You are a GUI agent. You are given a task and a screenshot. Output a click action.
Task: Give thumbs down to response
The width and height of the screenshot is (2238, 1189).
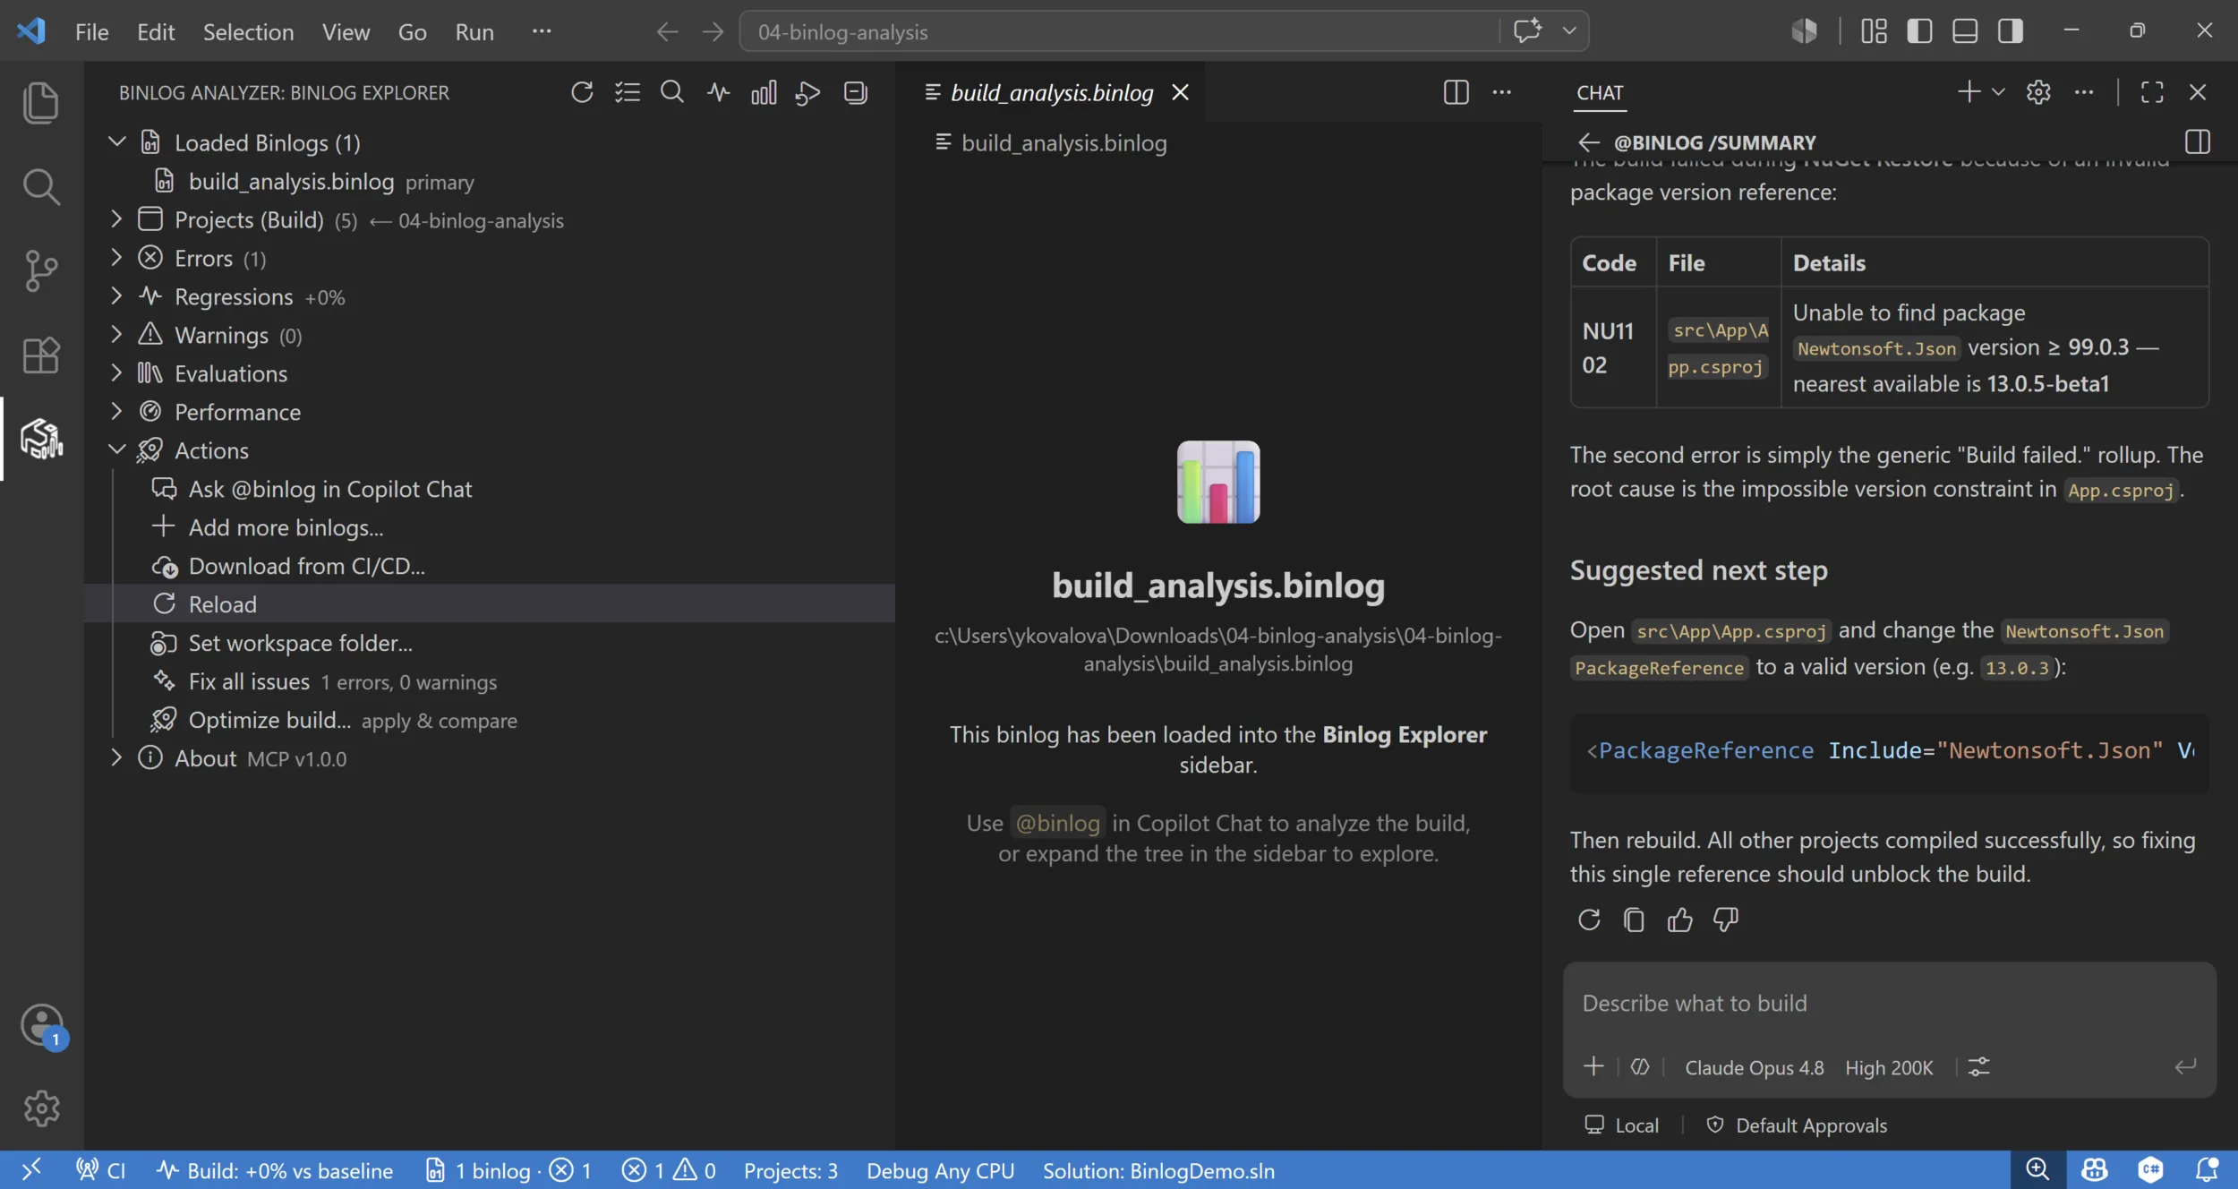point(1725,920)
